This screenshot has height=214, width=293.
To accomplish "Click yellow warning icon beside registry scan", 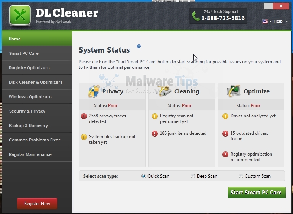I will click(x=155, y=116).
